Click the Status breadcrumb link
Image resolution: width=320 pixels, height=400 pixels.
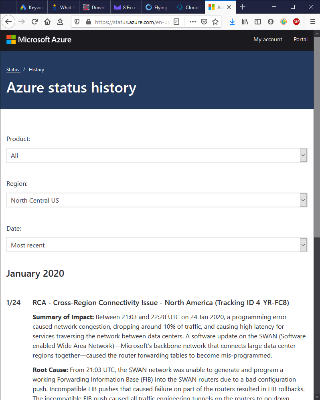tap(13, 70)
